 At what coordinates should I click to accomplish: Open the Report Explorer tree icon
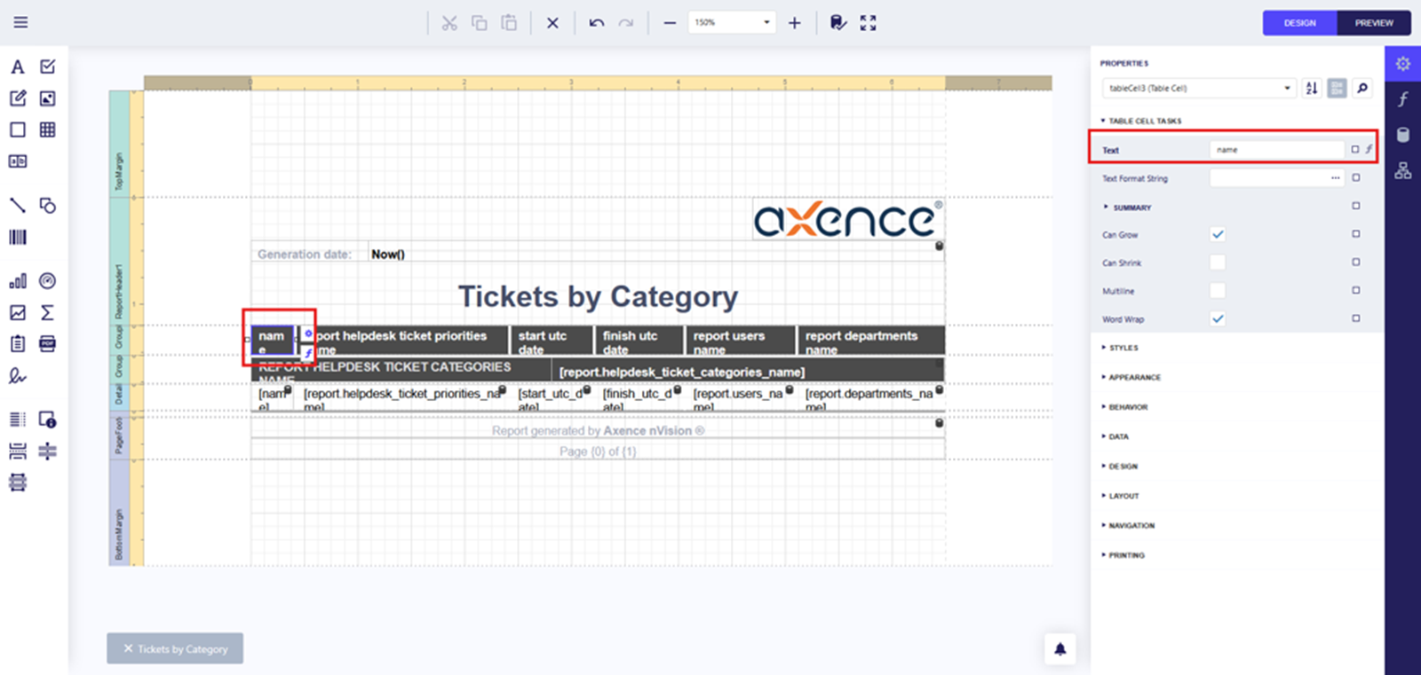[x=1403, y=170]
